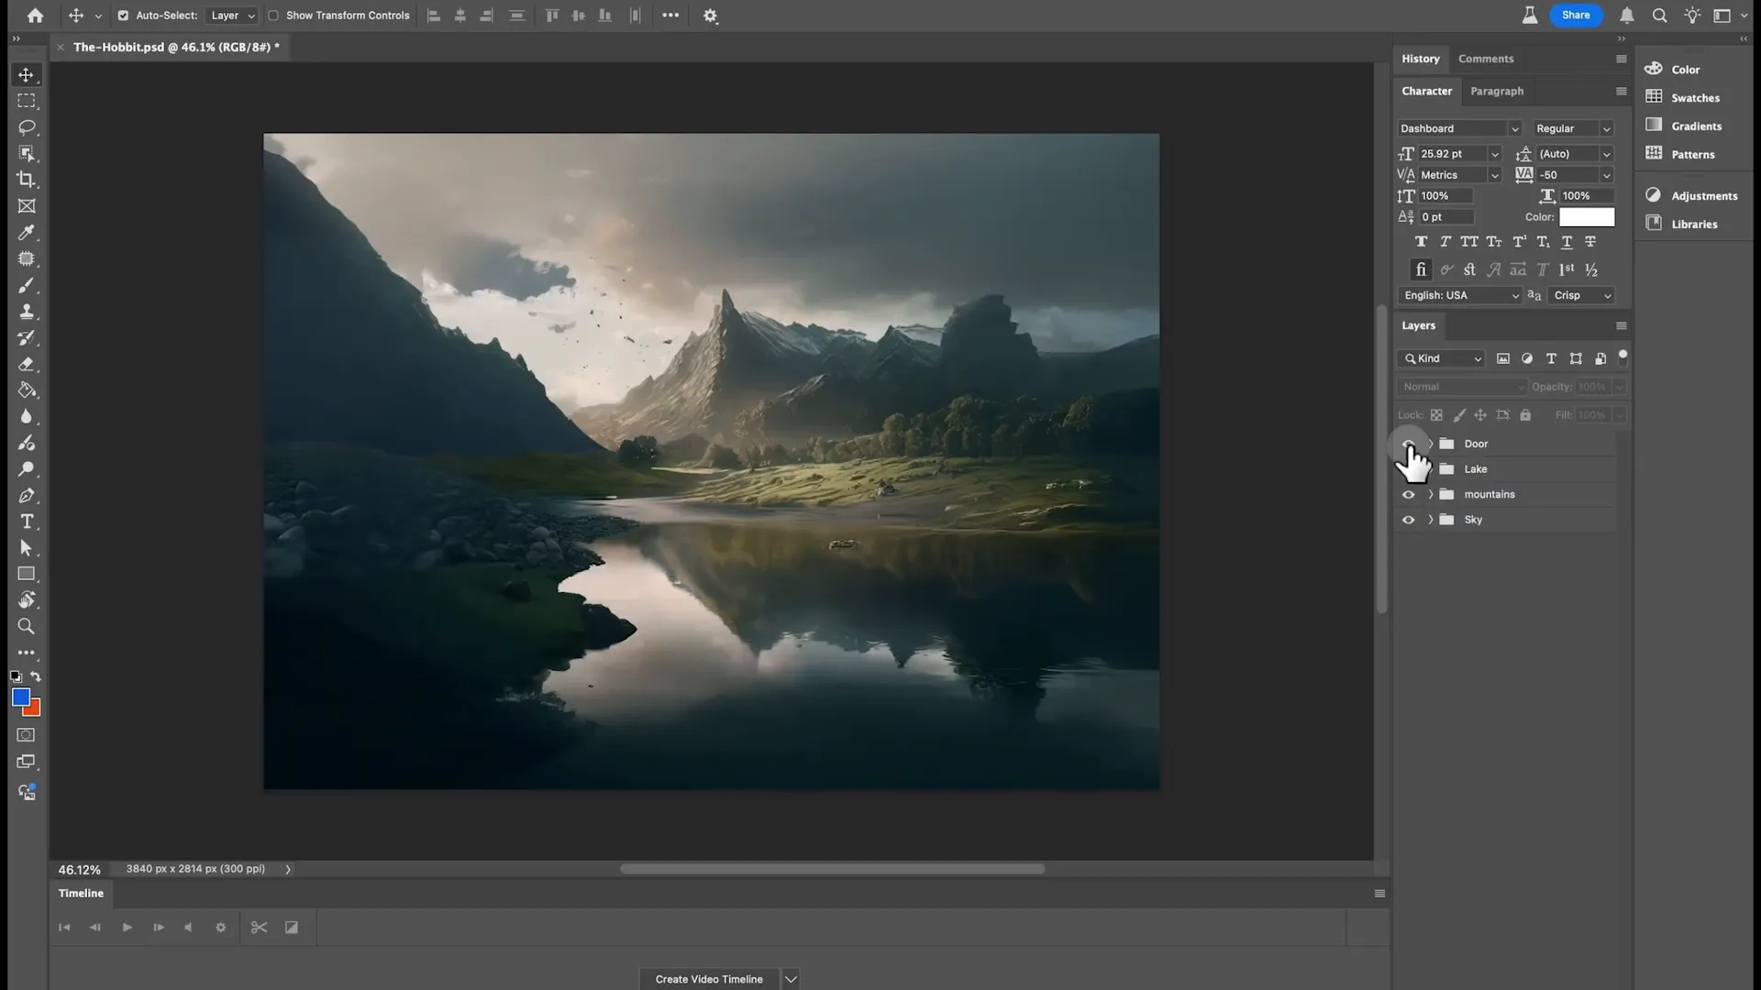Open the Crisp anti-aliasing dropdown
Screen dimensions: 1761x990
pos(1581,295)
